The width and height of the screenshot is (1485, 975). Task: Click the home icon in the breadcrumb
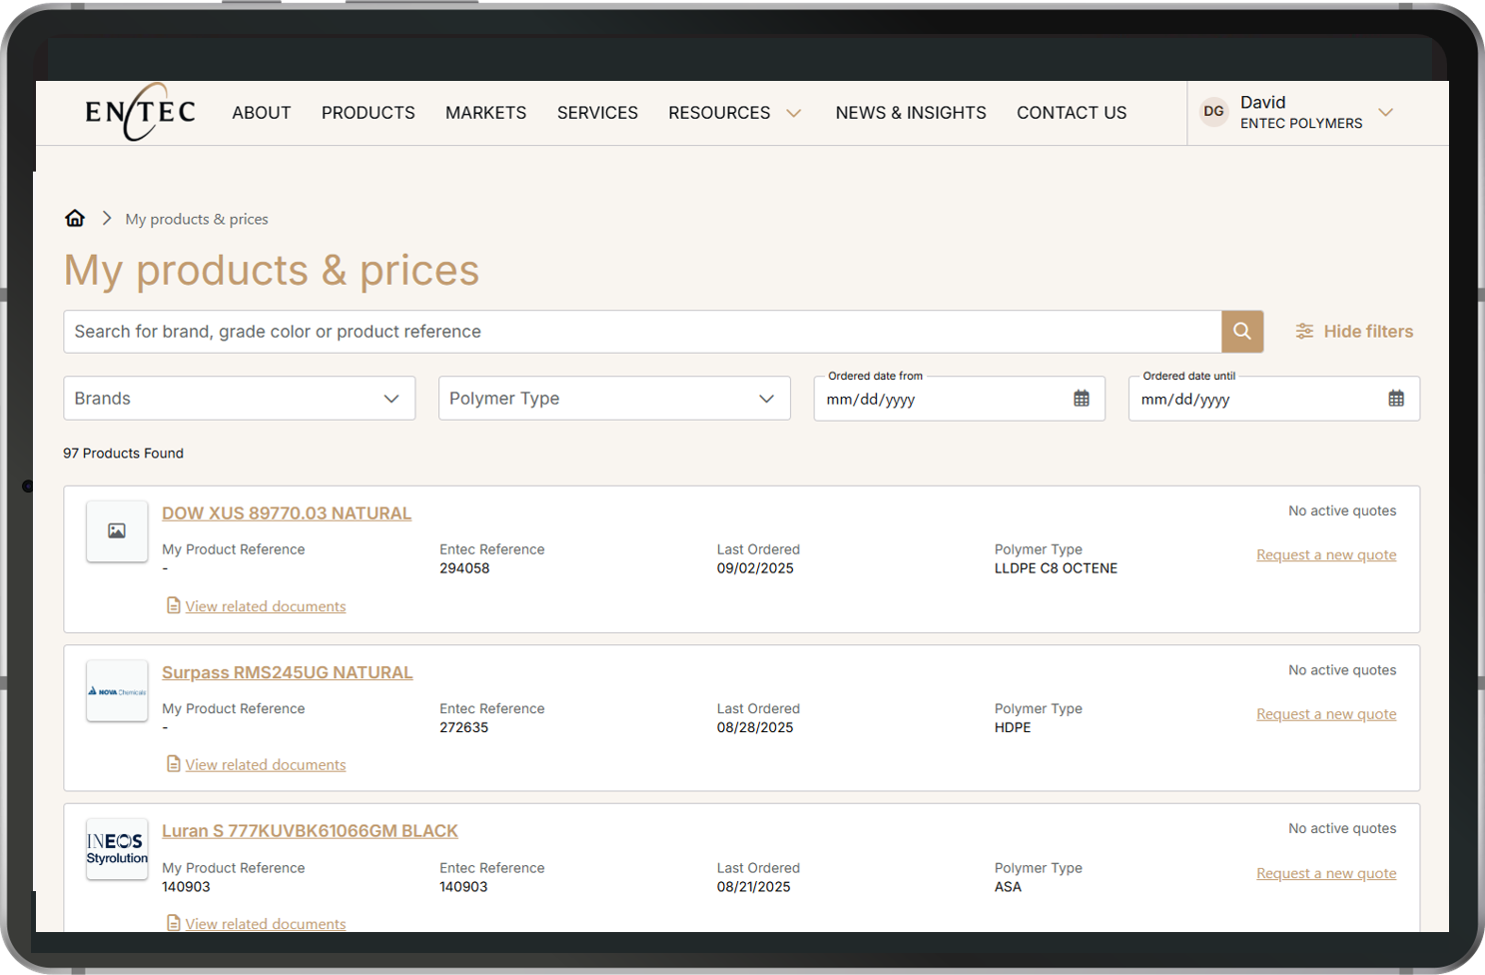(75, 218)
